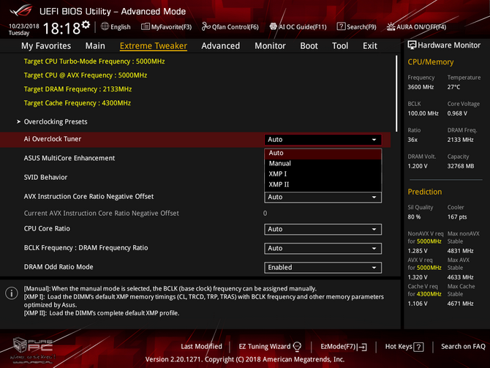
Task: Switch to My Favorites tab
Action: click(x=46, y=46)
